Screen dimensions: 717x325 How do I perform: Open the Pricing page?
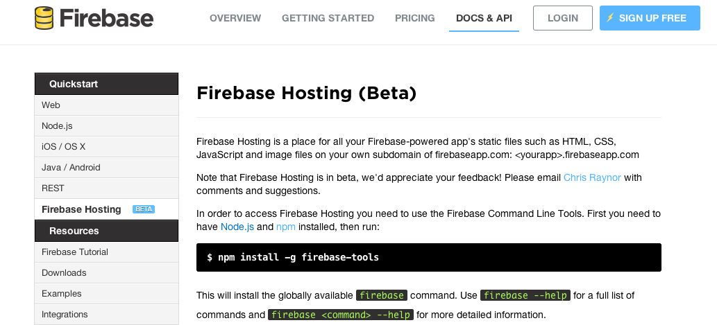(415, 18)
